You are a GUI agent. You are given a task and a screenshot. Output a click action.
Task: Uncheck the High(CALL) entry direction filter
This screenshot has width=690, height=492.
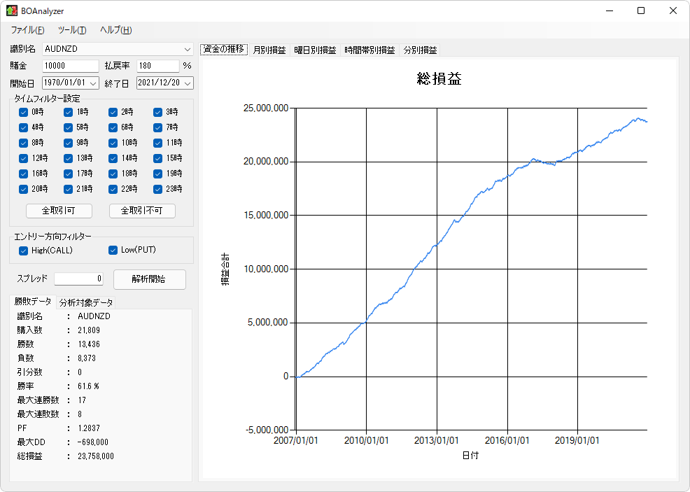pyautogui.click(x=23, y=251)
